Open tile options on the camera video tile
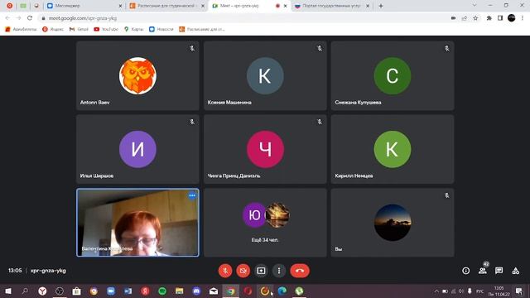The width and height of the screenshot is (530, 298). [x=192, y=195]
